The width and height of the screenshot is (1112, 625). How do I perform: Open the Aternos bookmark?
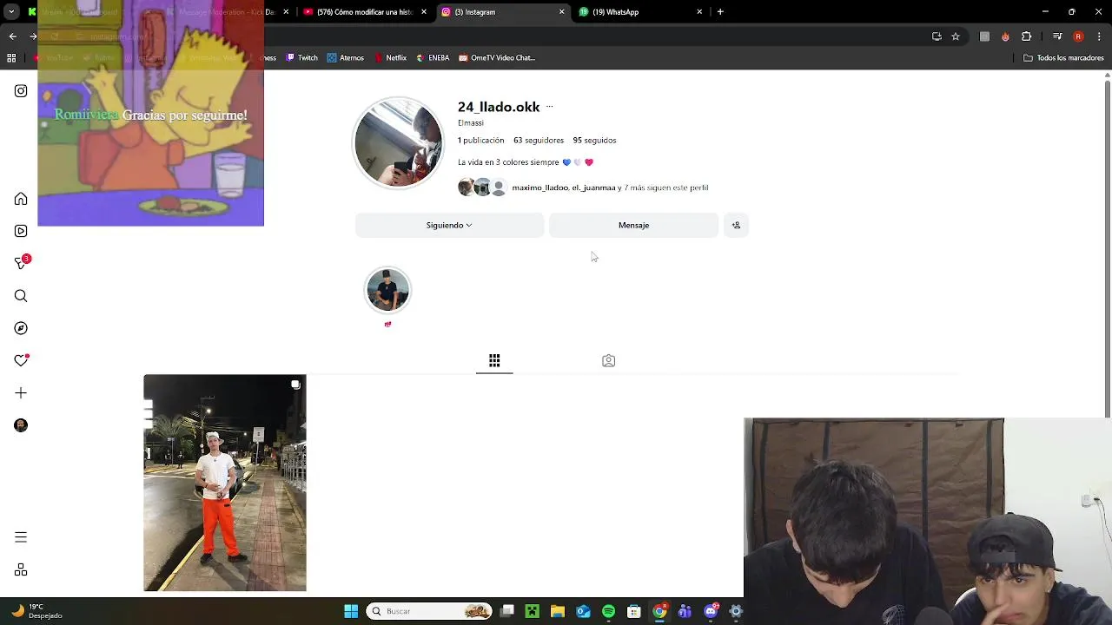point(345,58)
